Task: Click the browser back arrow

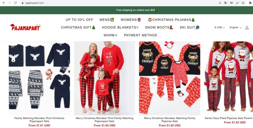Action: tap(4, 3)
